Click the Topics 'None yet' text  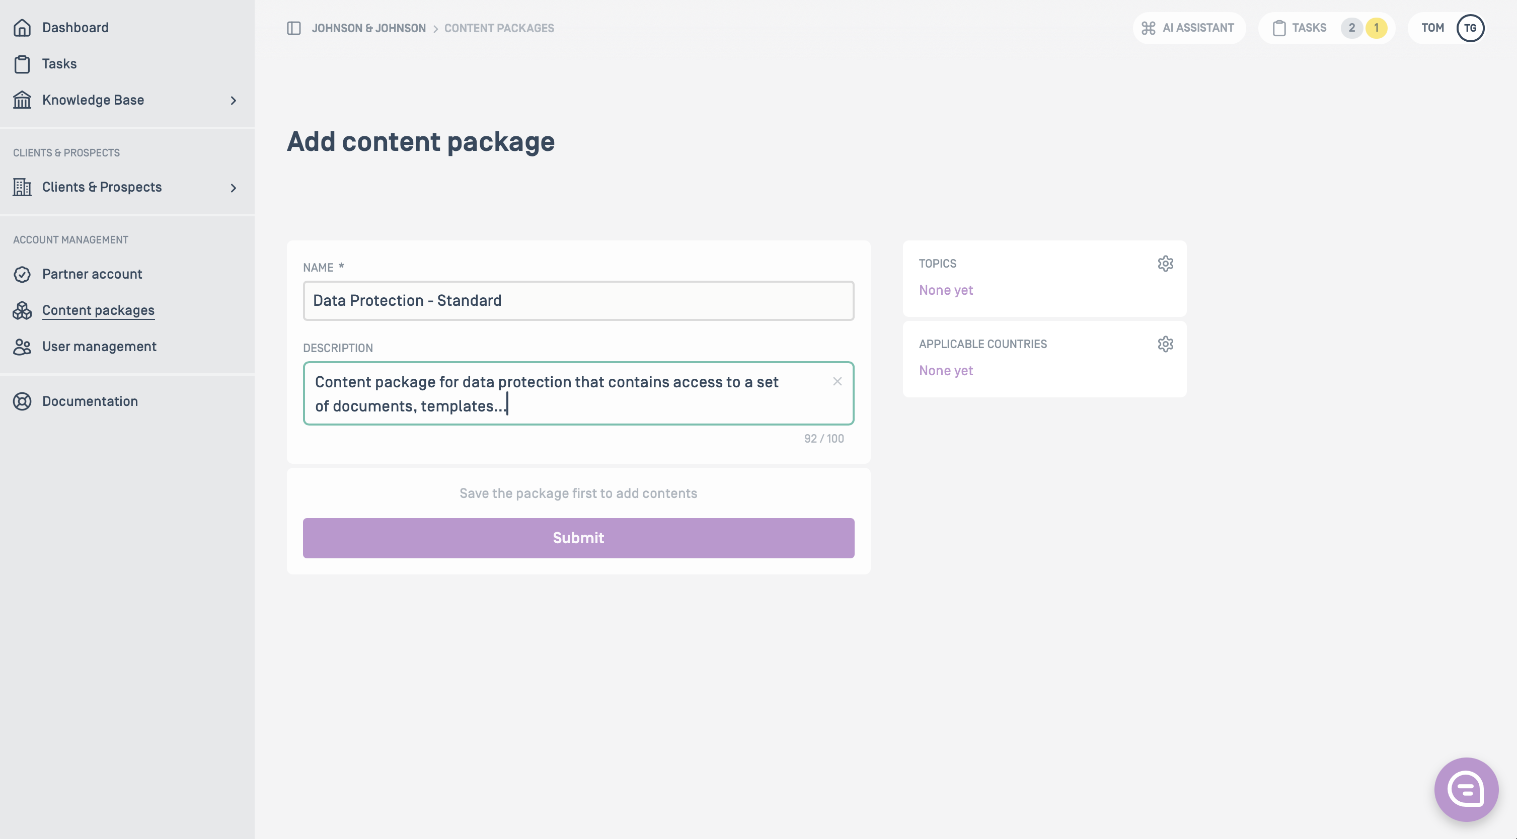point(946,291)
